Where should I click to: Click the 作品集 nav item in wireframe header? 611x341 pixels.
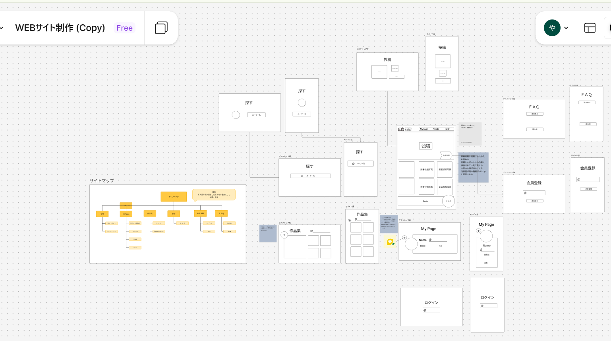click(436, 129)
